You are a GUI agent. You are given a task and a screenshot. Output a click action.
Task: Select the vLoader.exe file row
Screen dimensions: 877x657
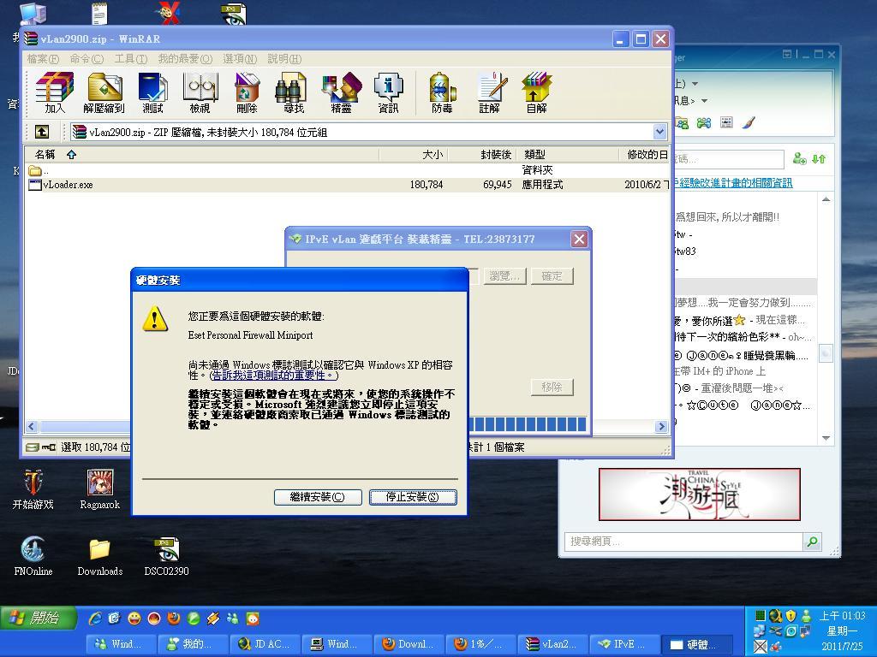[x=347, y=185]
